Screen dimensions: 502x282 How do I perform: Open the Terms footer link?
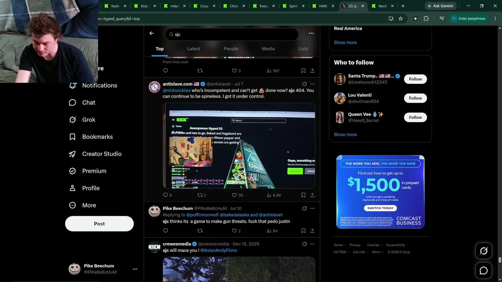pyautogui.click(x=338, y=245)
